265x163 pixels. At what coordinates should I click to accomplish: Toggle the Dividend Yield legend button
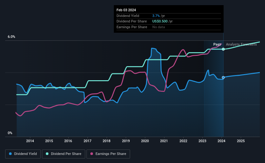pyautogui.click(x=23, y=154)
